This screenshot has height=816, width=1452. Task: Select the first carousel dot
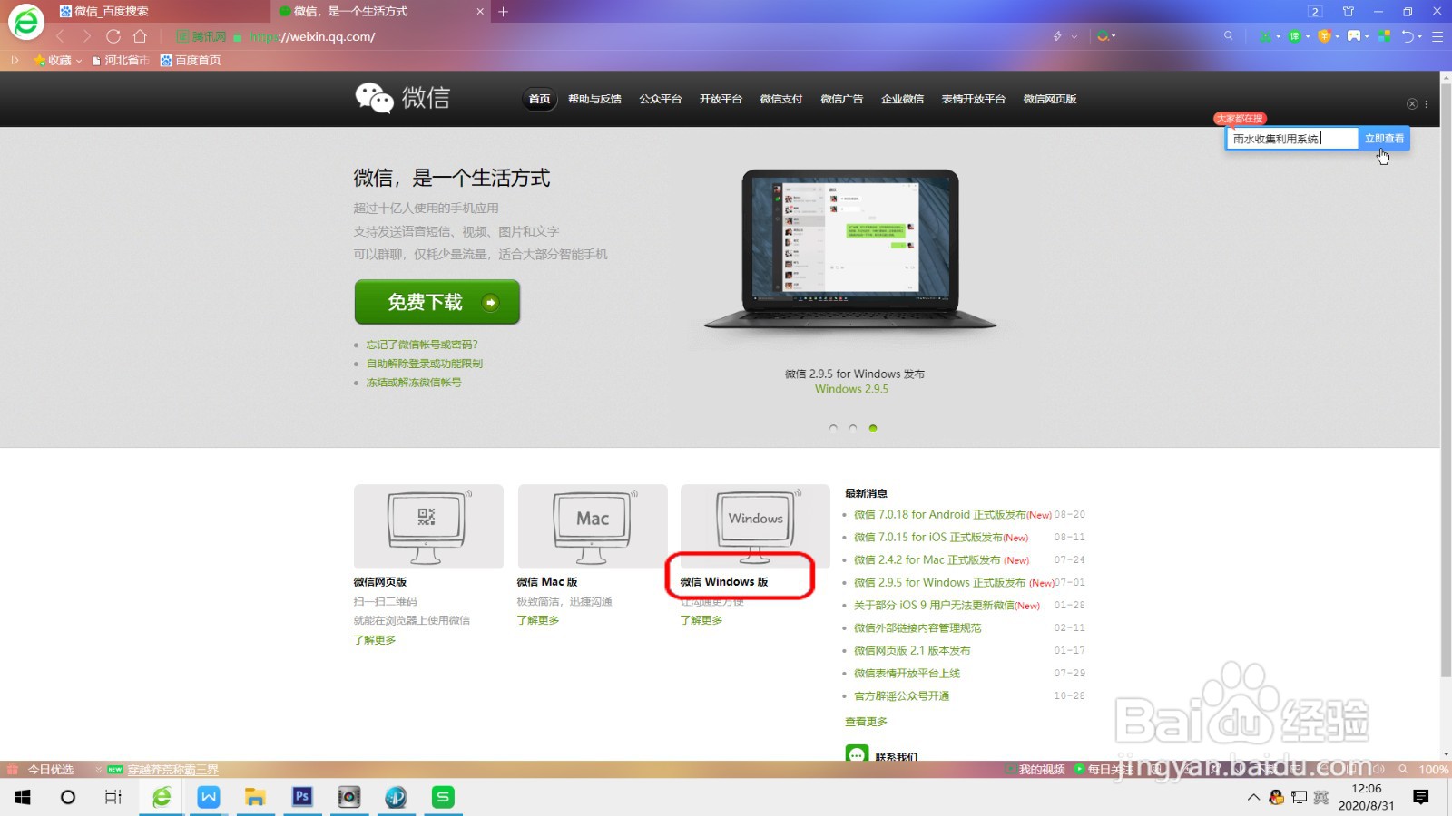pos(833,428)
